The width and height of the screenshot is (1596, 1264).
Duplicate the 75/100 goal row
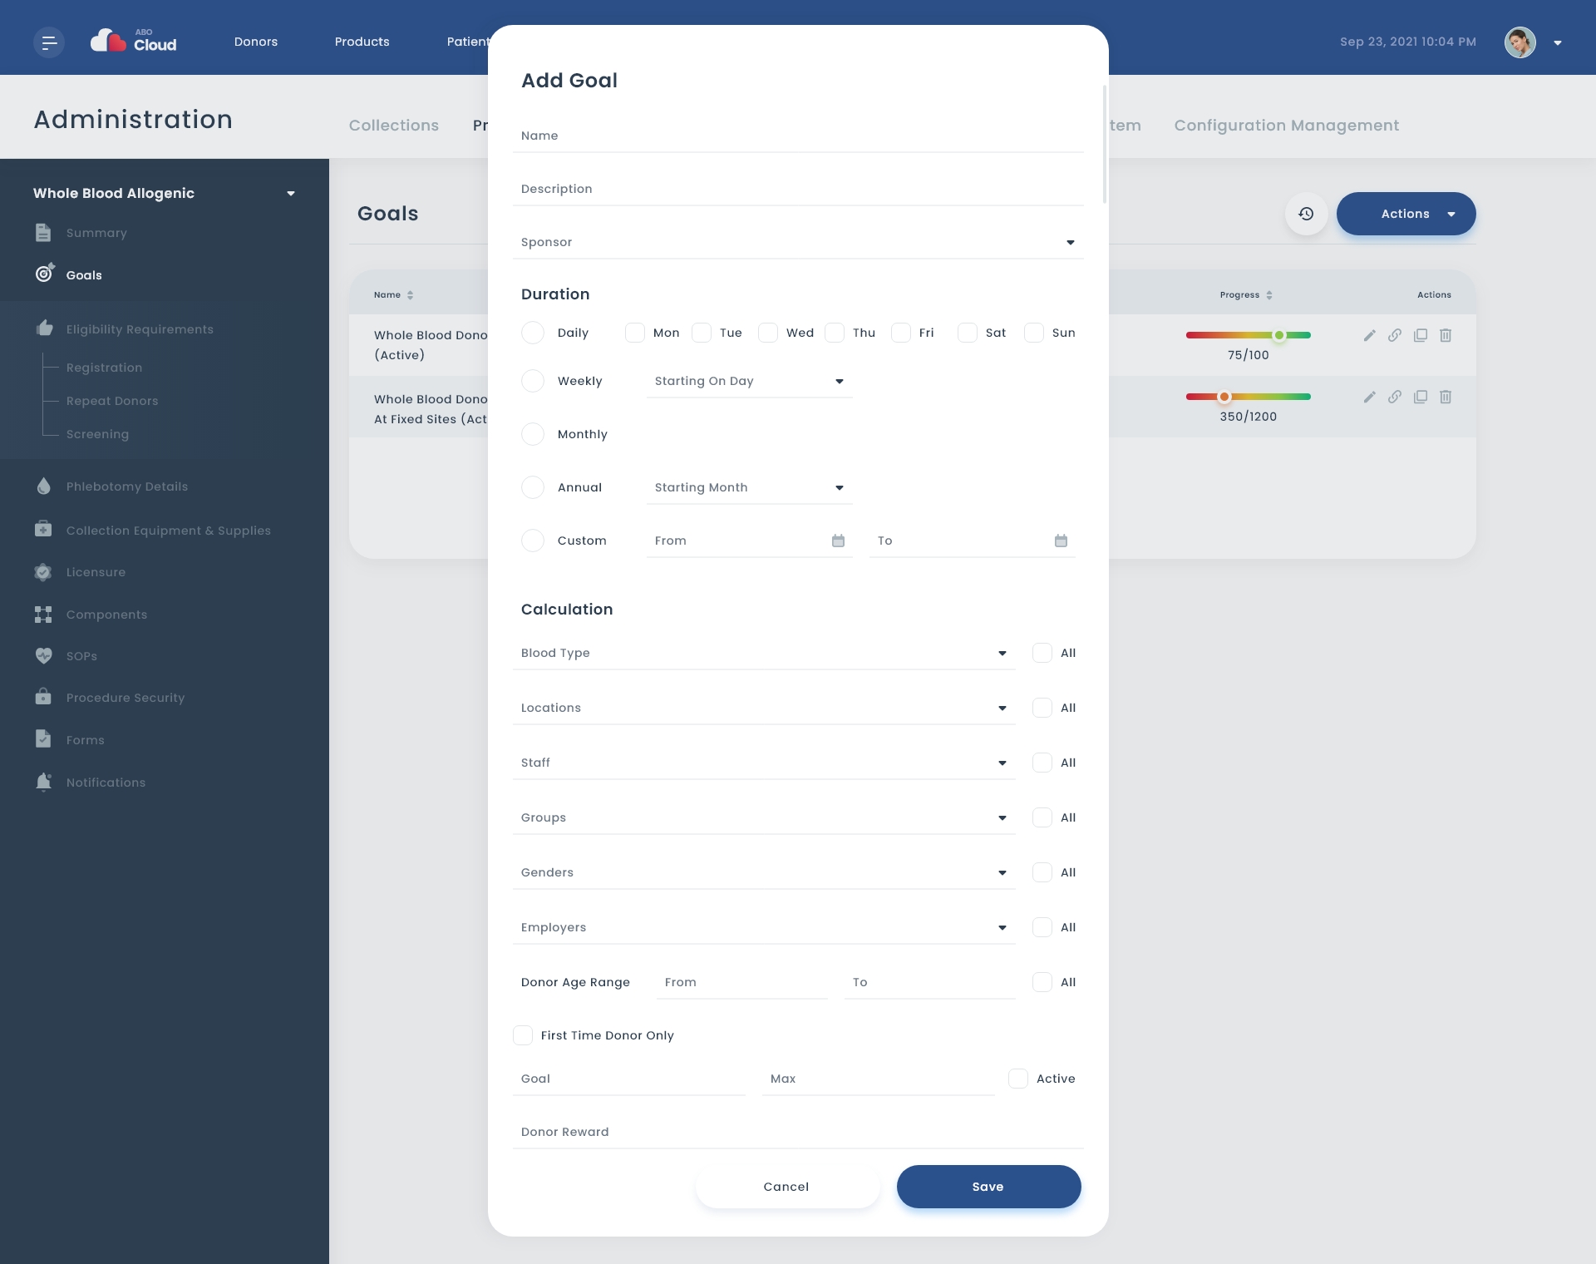coord(1421,335)
